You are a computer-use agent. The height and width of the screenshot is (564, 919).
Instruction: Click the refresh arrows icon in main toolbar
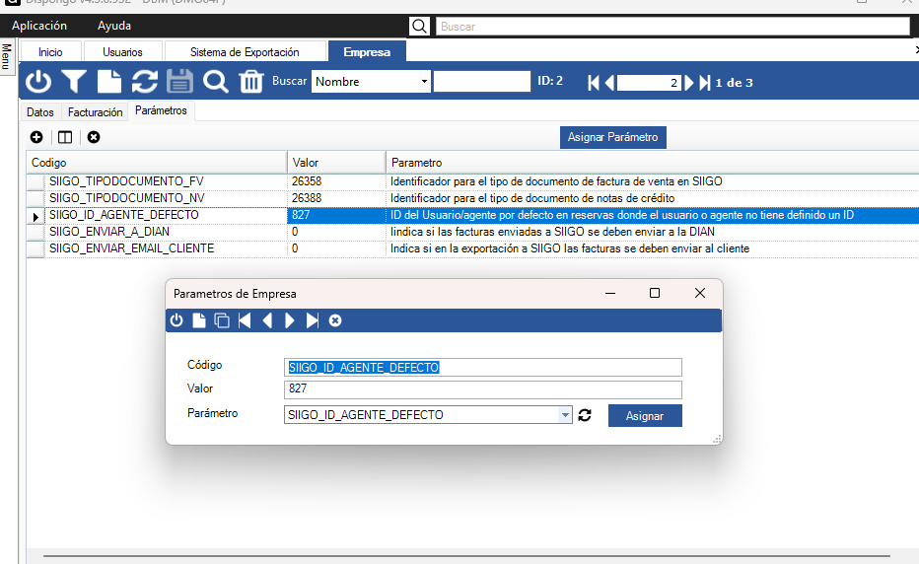click(144, 82)
